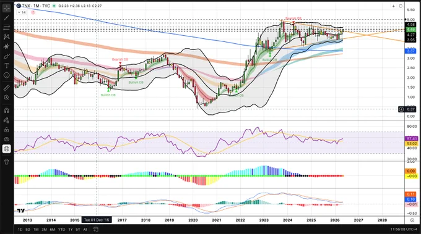Set date range to 5D
This screenshot has width=421, height=234.
tap(28, 230)
